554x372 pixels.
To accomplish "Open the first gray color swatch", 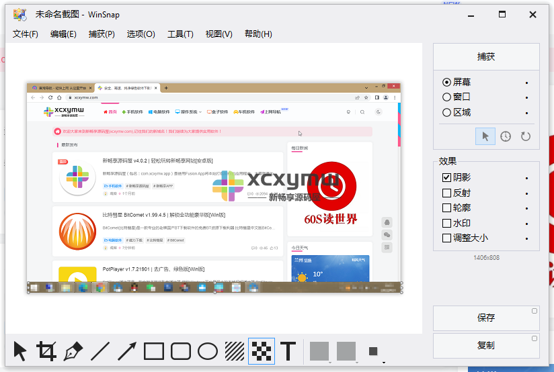I will [x=319, y=351].
